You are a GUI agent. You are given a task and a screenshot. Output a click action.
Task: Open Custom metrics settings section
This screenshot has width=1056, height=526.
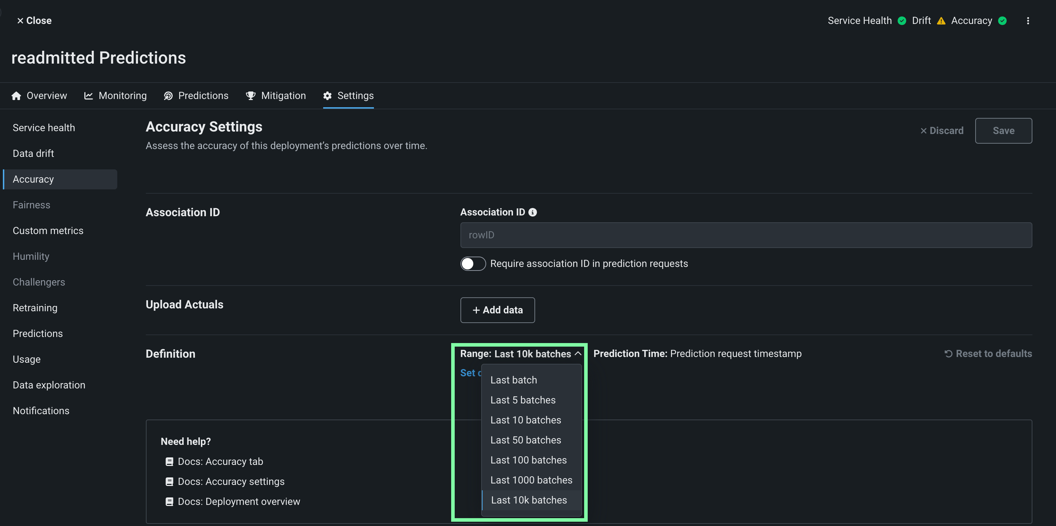coord(48,230)
